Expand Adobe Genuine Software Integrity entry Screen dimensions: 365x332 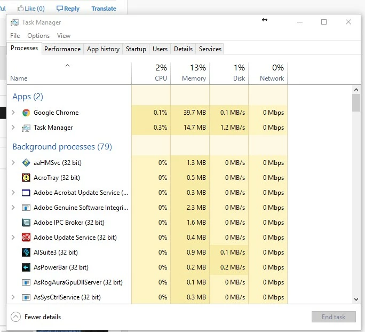click(x=13, y=208)
